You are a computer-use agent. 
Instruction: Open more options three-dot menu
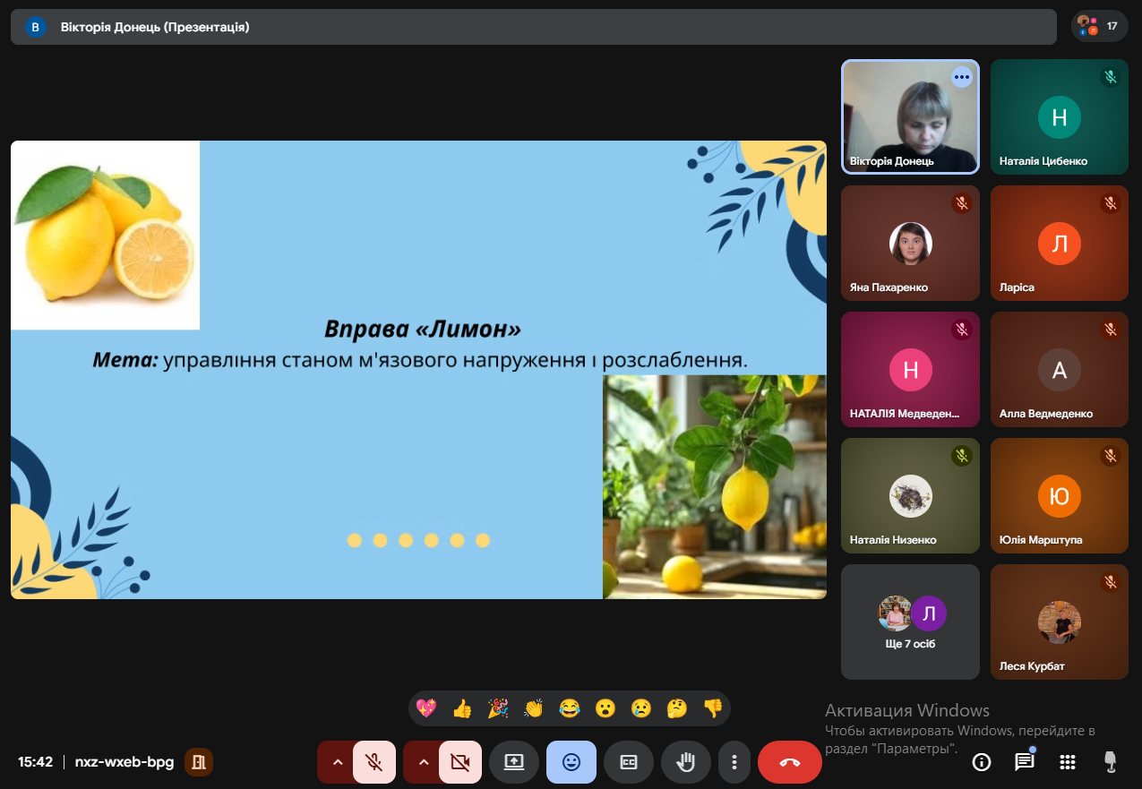734,762
